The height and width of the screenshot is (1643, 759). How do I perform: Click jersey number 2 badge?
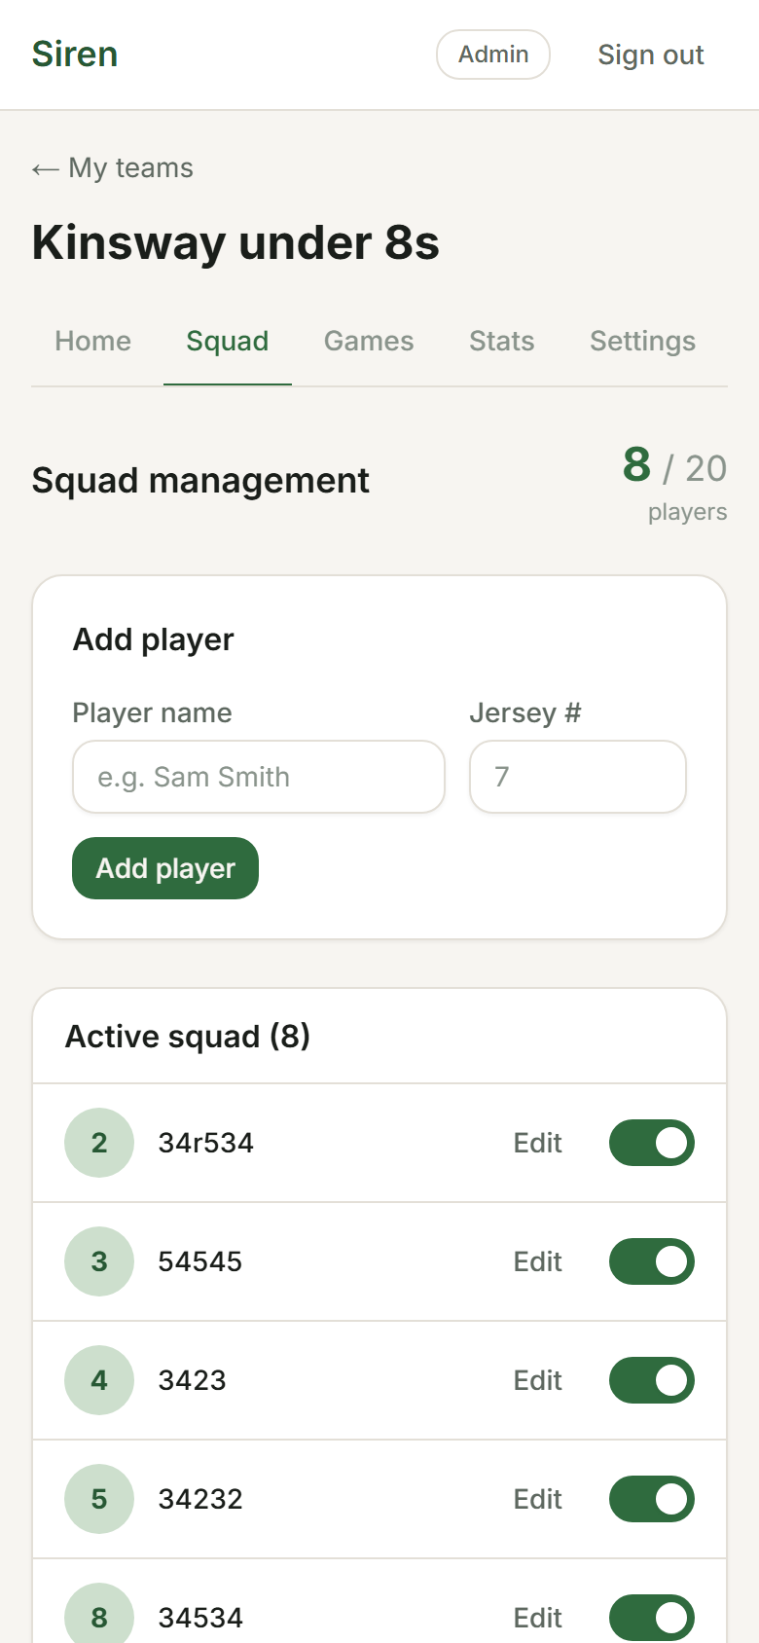click(x=99, y=1143)
